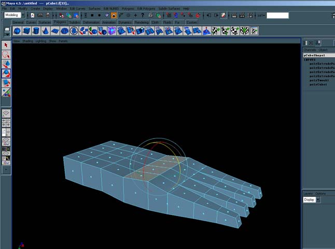This screenshot has width=335, height=249.
Task: Click the purple cube smooth proxy shelf icon
Action: 111,31
